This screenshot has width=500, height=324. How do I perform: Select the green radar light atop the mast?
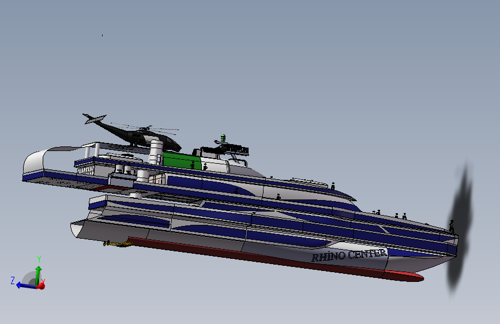[x=223, y=138]
